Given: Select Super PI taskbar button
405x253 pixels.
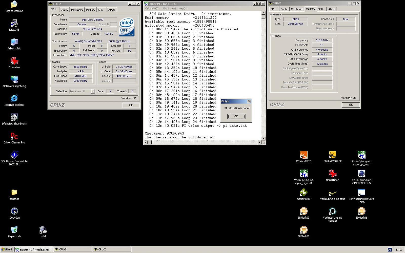Looking at the screenshot, I should click(33, 249).
